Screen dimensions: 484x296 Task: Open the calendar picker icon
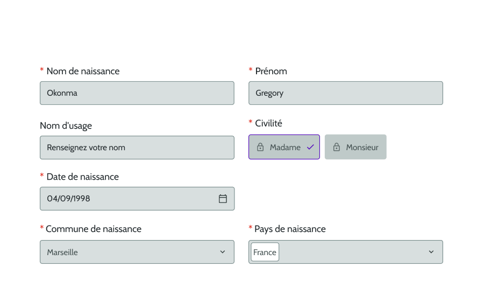tap(223, 199)
